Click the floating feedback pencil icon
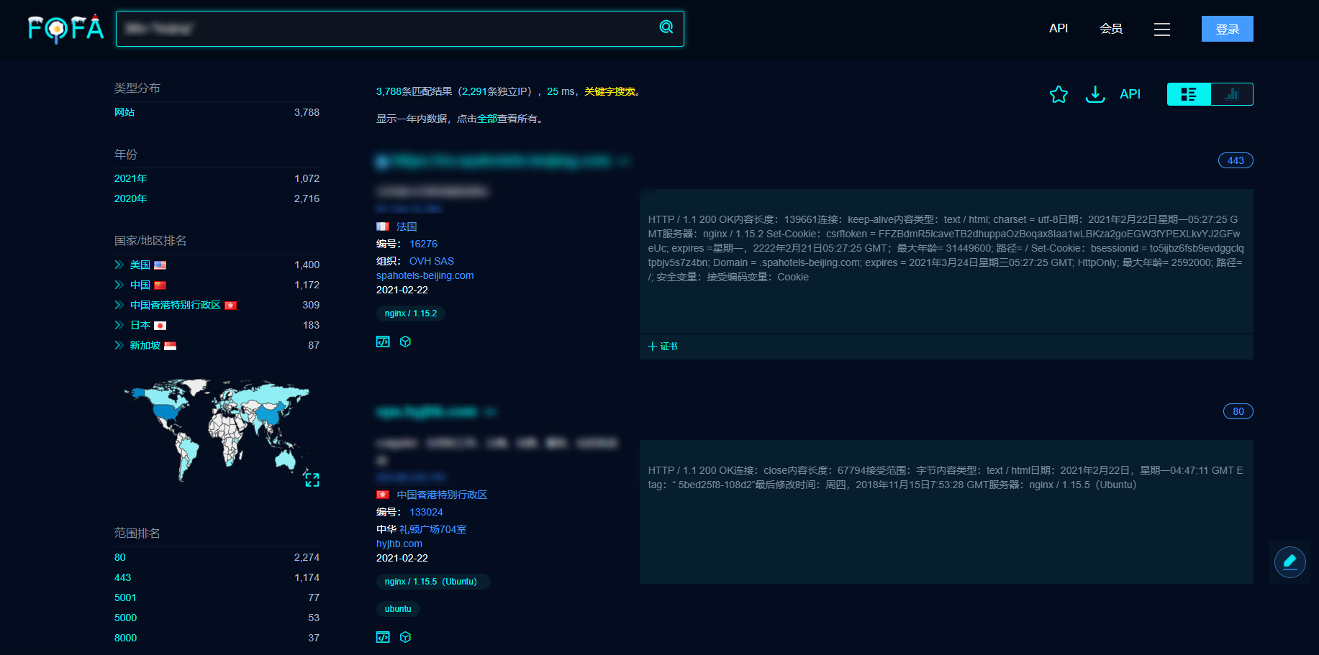The image size is (1319, 655). [1289, 562]
